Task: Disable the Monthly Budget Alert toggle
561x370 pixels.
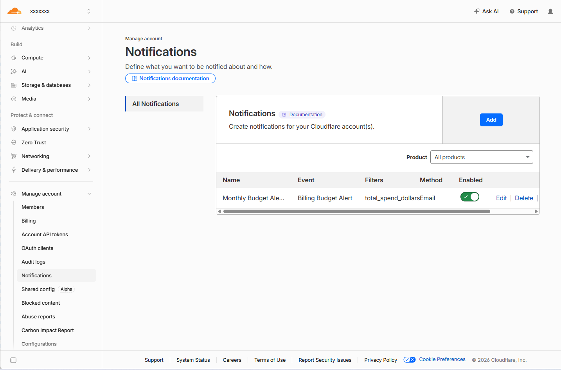Action: (470, 197)
